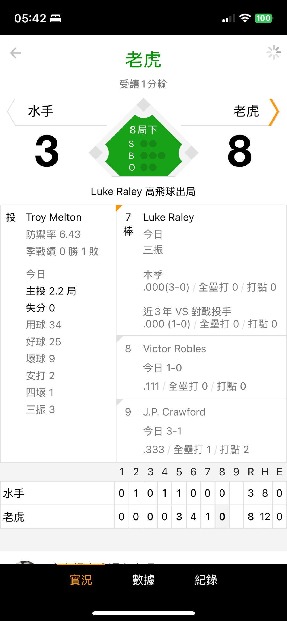Tap the Wi-Fi status icon
This screenshot has width=287, height=621.
pos(245,18)
